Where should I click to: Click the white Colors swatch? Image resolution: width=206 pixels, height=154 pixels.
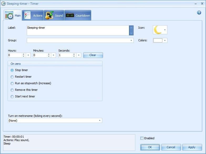158,41
